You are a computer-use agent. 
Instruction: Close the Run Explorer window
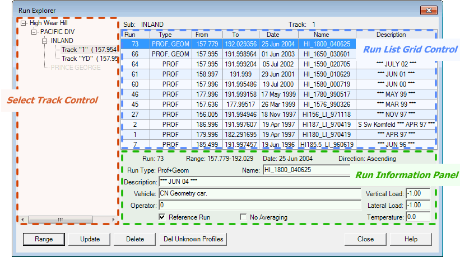point(429,10)
